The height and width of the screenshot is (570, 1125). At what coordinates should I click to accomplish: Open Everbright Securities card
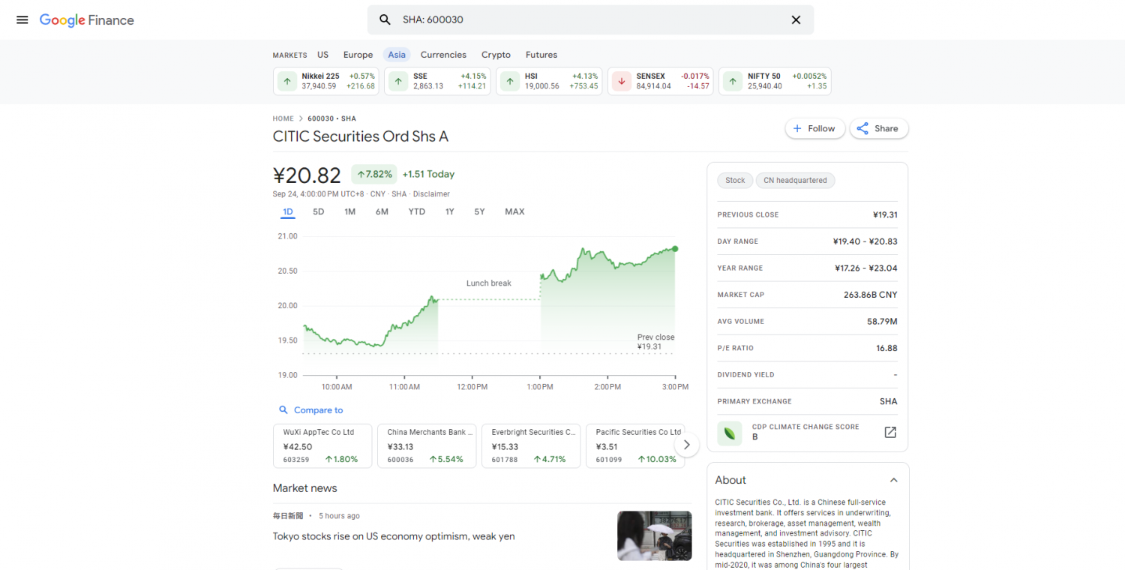pyautogui.click(x=531, y=445)
